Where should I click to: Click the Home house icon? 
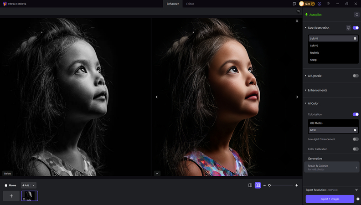click(6, 185)
